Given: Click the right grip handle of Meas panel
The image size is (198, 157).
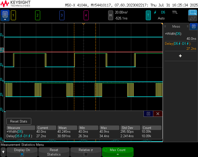Looking at the screenshot, I should 188,26.
